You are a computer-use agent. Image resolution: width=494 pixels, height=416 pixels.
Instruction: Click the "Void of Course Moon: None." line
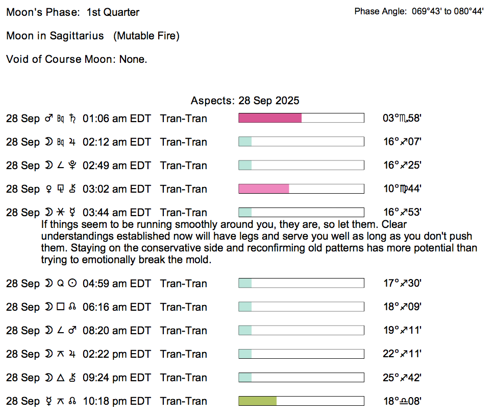77,59
